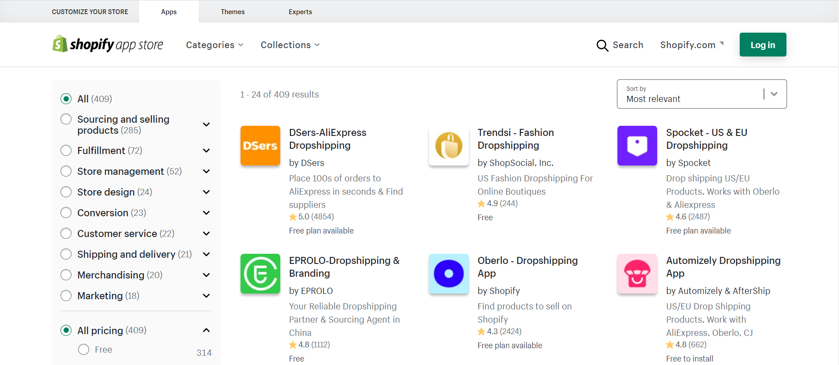The image size is (839, 365).
Task: Click the Shopify app store logo
Action: [x=108, y=45]
